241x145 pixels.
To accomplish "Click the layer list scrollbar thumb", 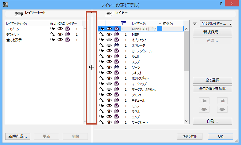I will pos(186,51).
